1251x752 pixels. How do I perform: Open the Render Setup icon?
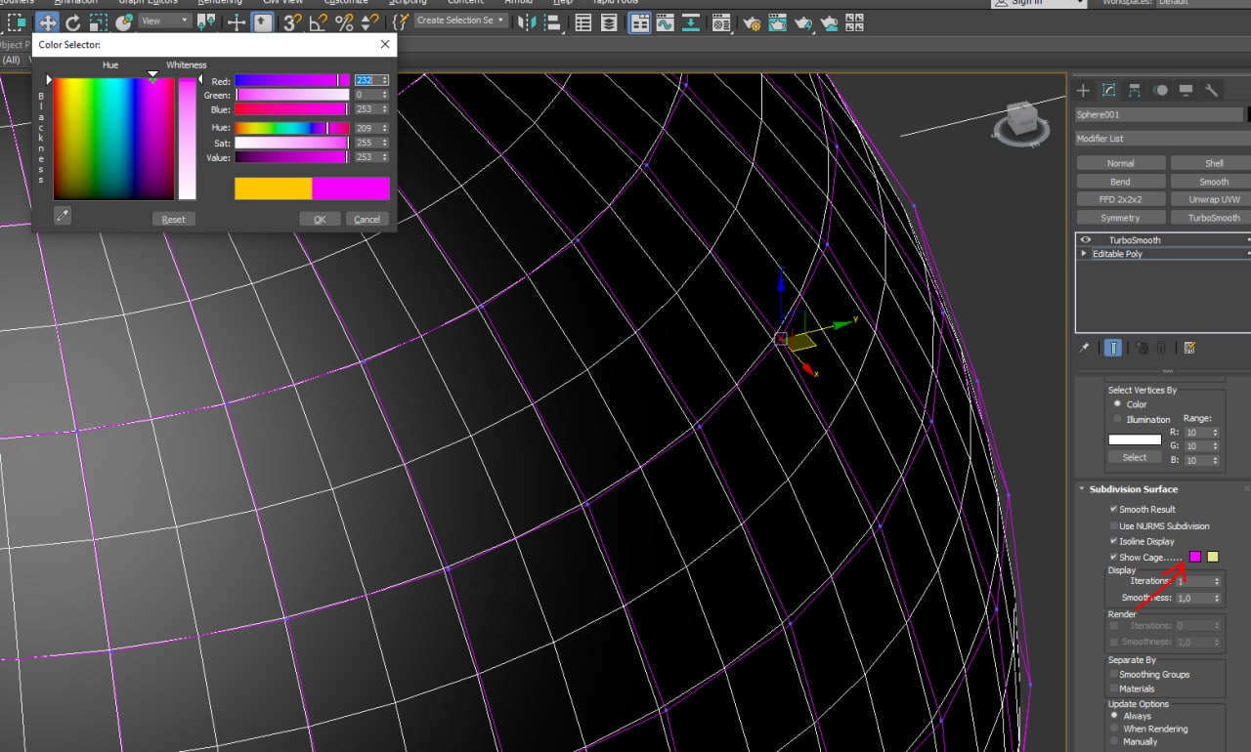pos(752,21)
